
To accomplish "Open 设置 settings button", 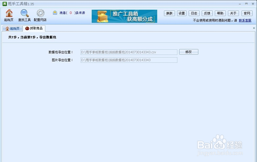I will 182,13.
